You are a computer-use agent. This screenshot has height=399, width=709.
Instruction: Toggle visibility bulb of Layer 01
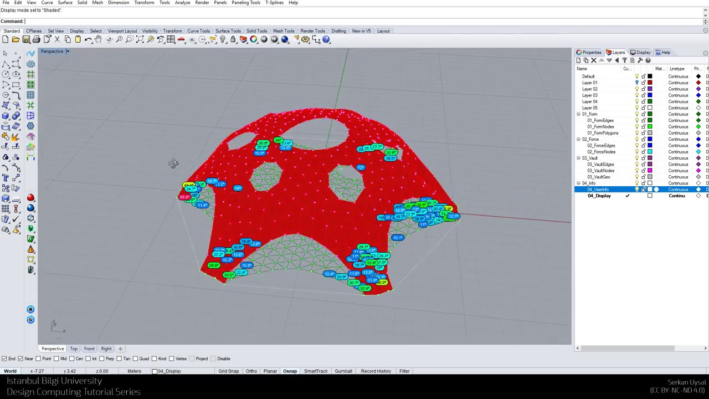pos(637,83)
